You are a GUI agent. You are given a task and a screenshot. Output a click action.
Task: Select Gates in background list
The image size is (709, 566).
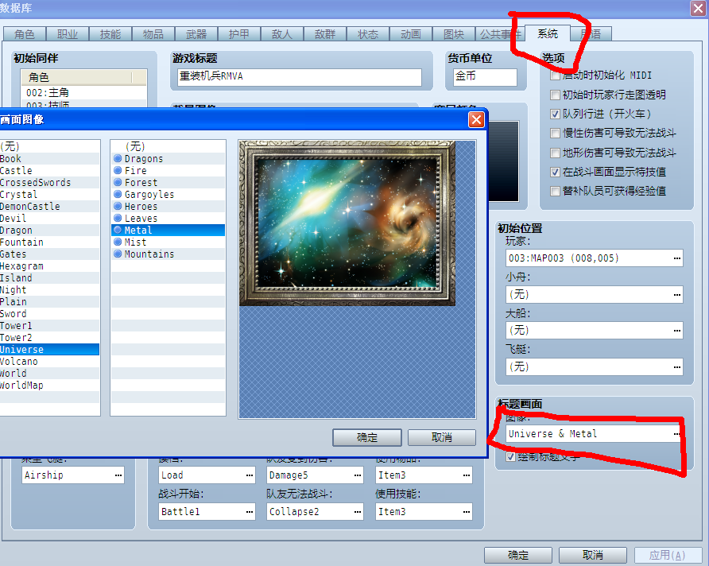(x=50, y=254)
